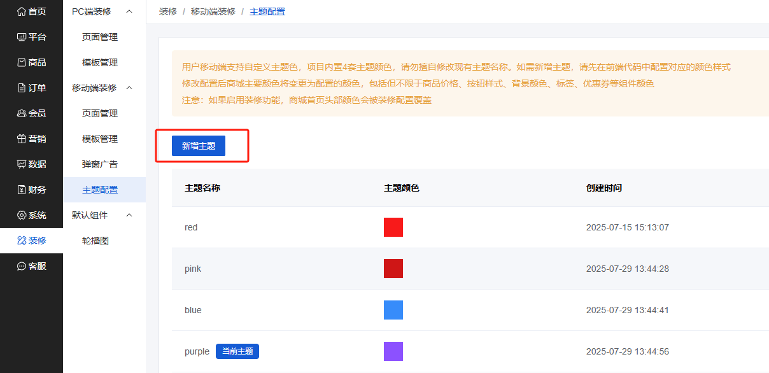Click the 新增主题 button

tap(199, 146)
